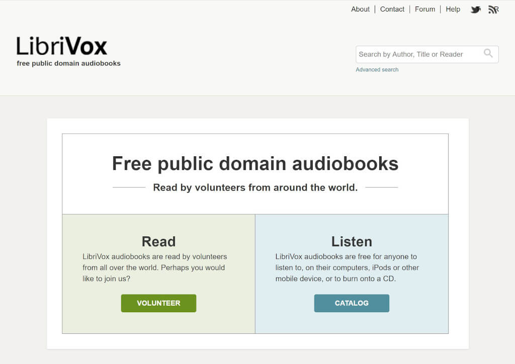
Task: Open the Advanced search link
Action: 377,69
